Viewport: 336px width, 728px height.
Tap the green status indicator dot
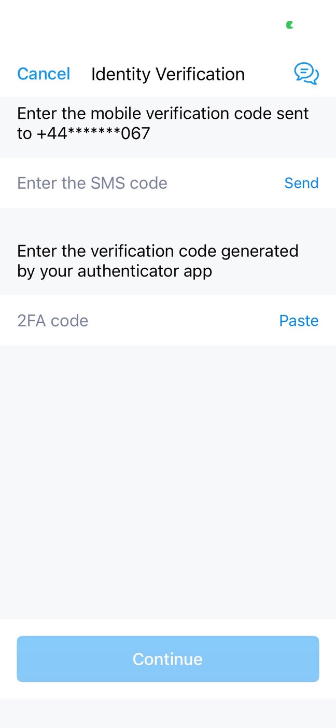(x=290, y=24)
